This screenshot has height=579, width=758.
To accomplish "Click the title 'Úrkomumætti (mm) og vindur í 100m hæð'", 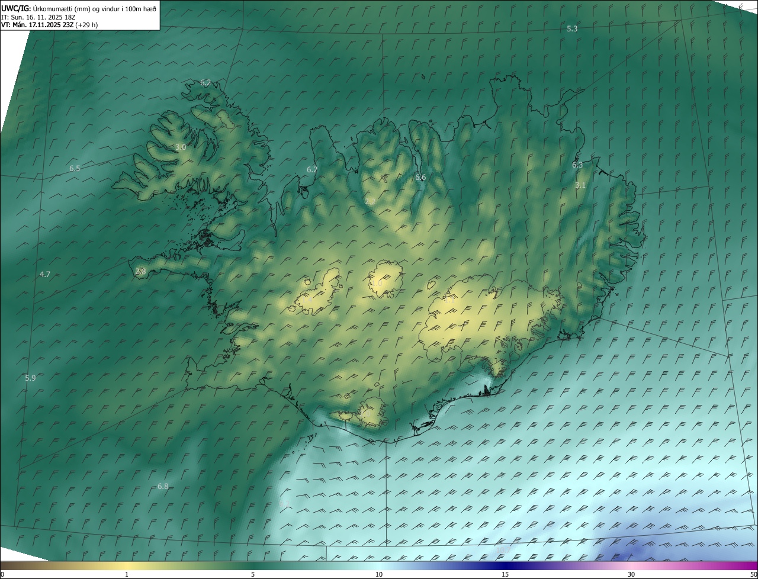I will click(95, 8).
